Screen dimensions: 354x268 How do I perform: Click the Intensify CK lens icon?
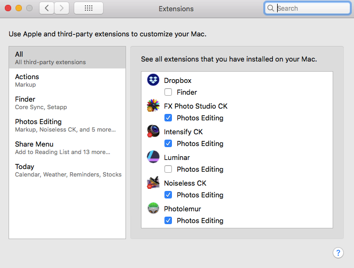click(x=153, y=131)
